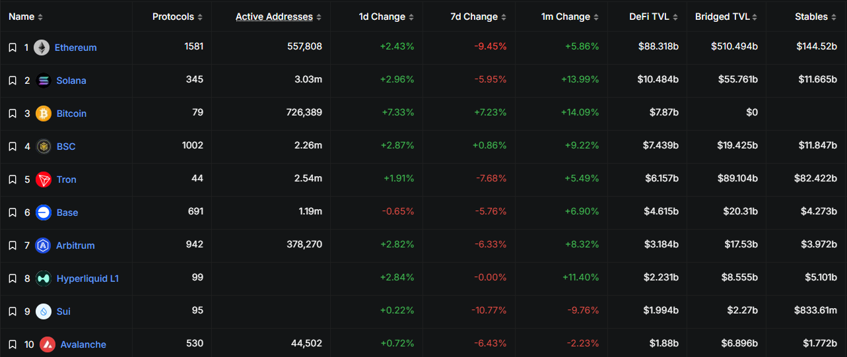
Task: Bookmark the Arbitrum row
Action: [x=12, y=245]
